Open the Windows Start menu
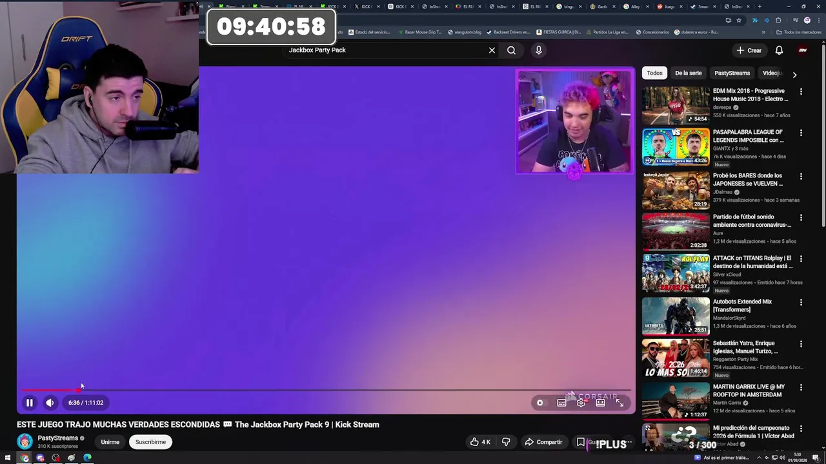Screen dimensions: 826x464 (x=8, y=458)
